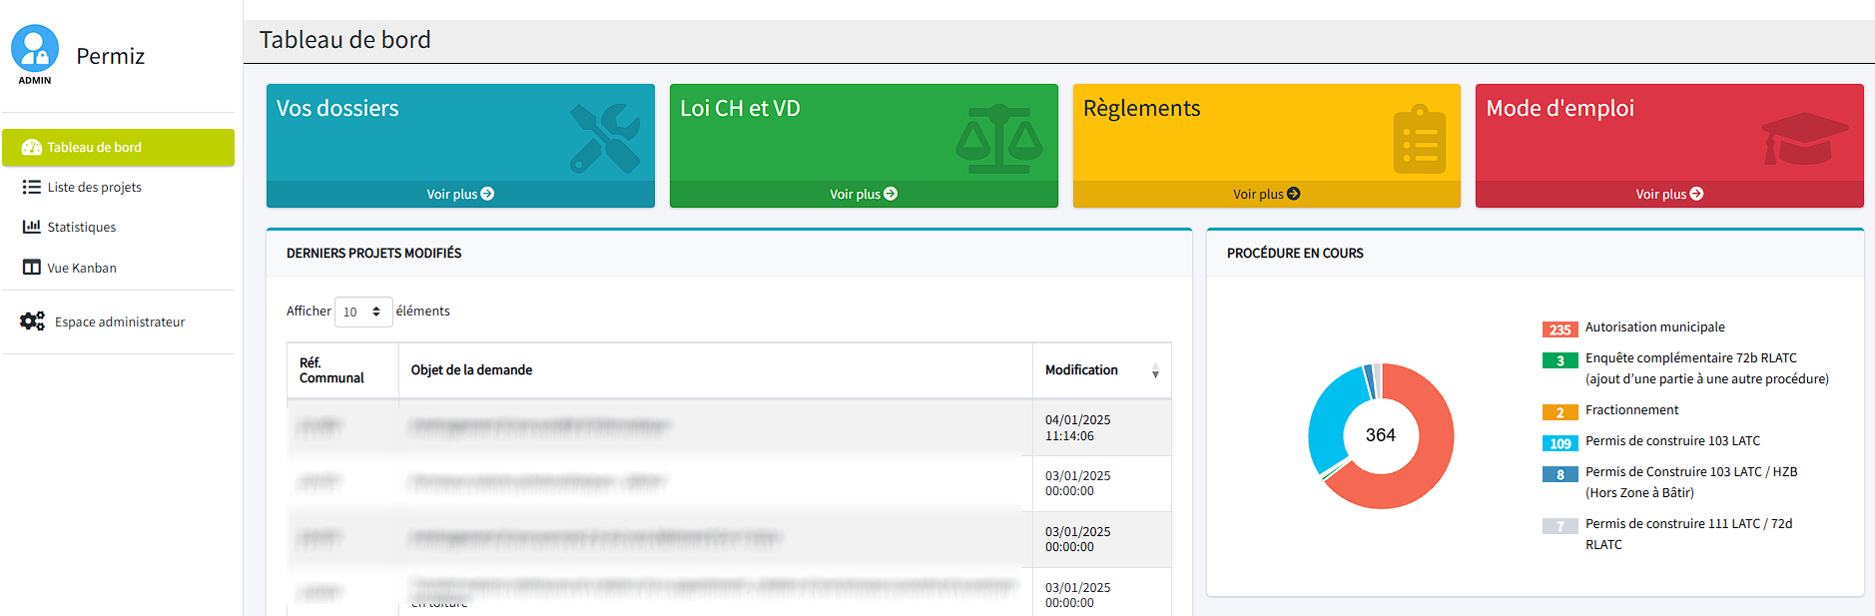Click the Espace administrateur gears icon
The image size is (1875, 616).
pos(33,321)
